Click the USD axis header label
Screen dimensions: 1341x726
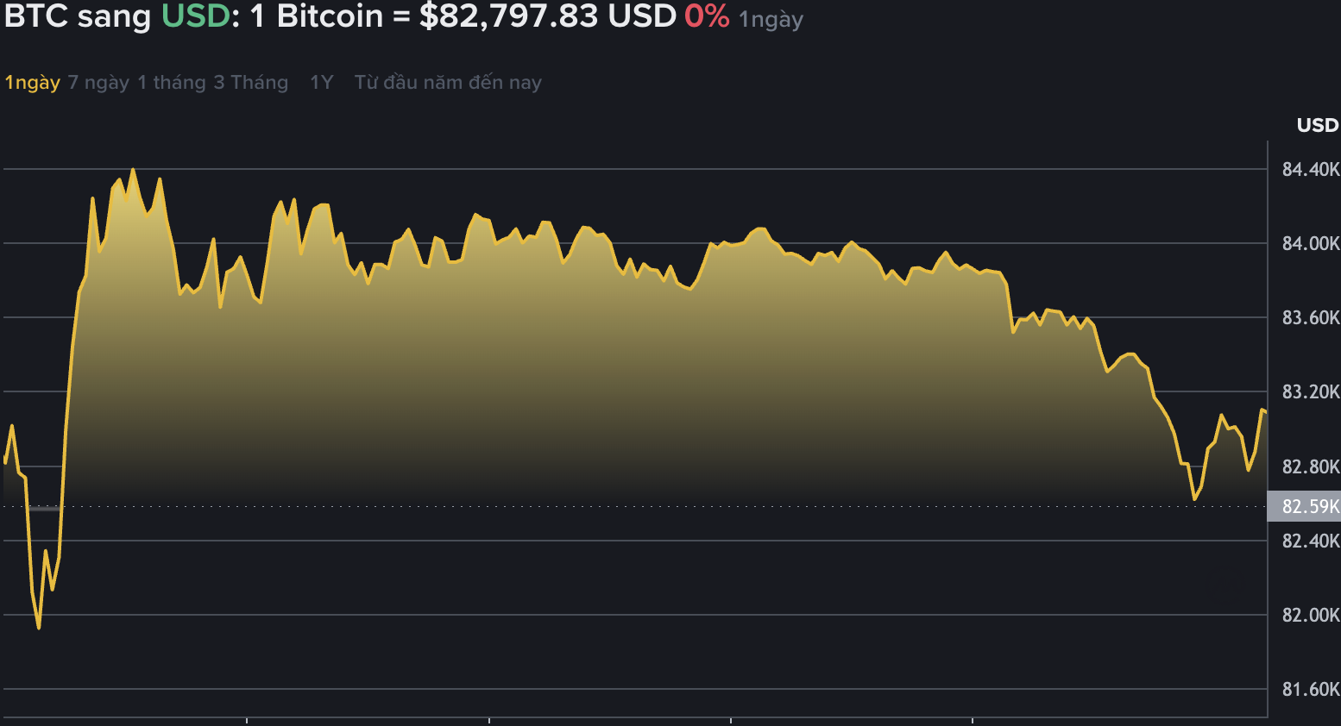pos(1316,125)
